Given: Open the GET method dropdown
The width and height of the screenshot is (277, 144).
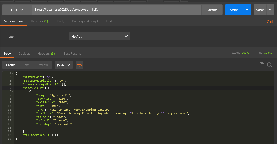Looking at the screenshot, I should click(17, 10).
